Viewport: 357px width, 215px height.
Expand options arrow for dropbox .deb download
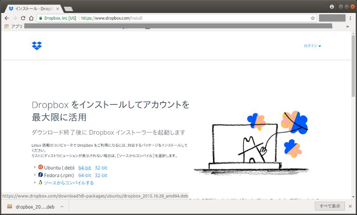(62, 207)
